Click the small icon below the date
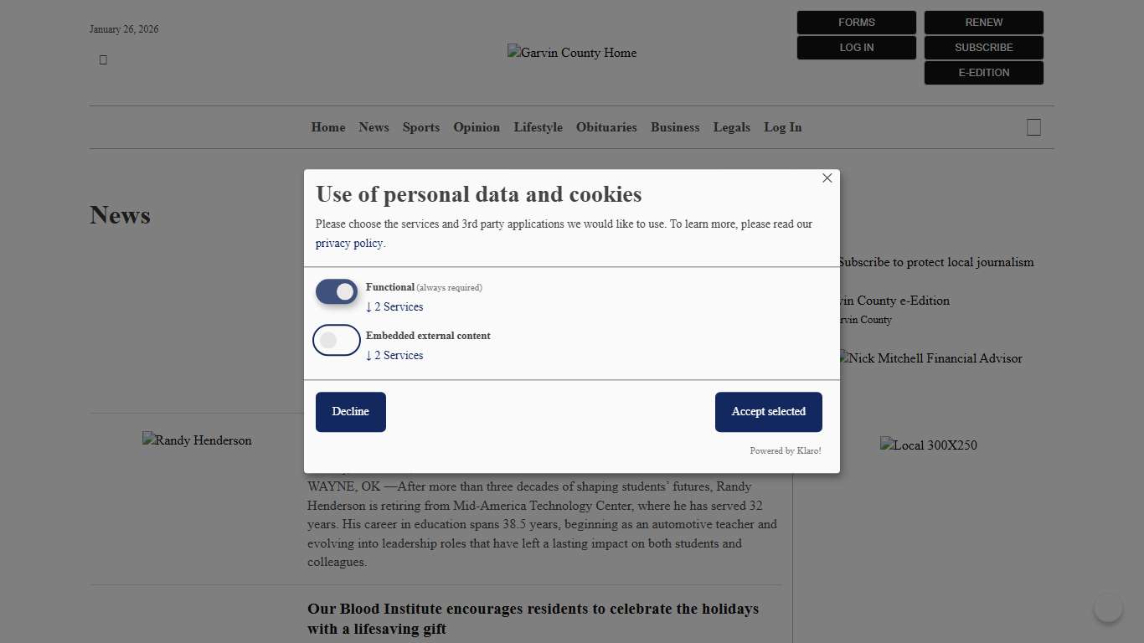1144x643 pixels. [x=103, y=59]
